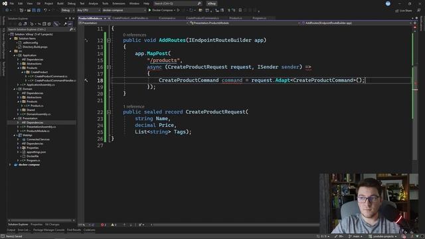Expand the docker-compose project node

click(x=11, y=165)
